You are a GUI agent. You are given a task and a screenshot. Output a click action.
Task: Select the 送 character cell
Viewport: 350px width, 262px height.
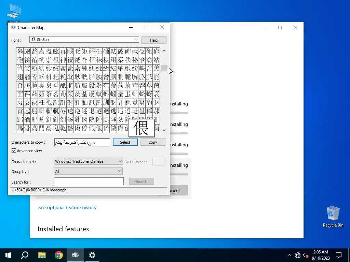pos(70,111)
